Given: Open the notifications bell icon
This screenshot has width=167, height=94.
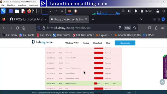Looking at the screenshot, I should point(136,11).
